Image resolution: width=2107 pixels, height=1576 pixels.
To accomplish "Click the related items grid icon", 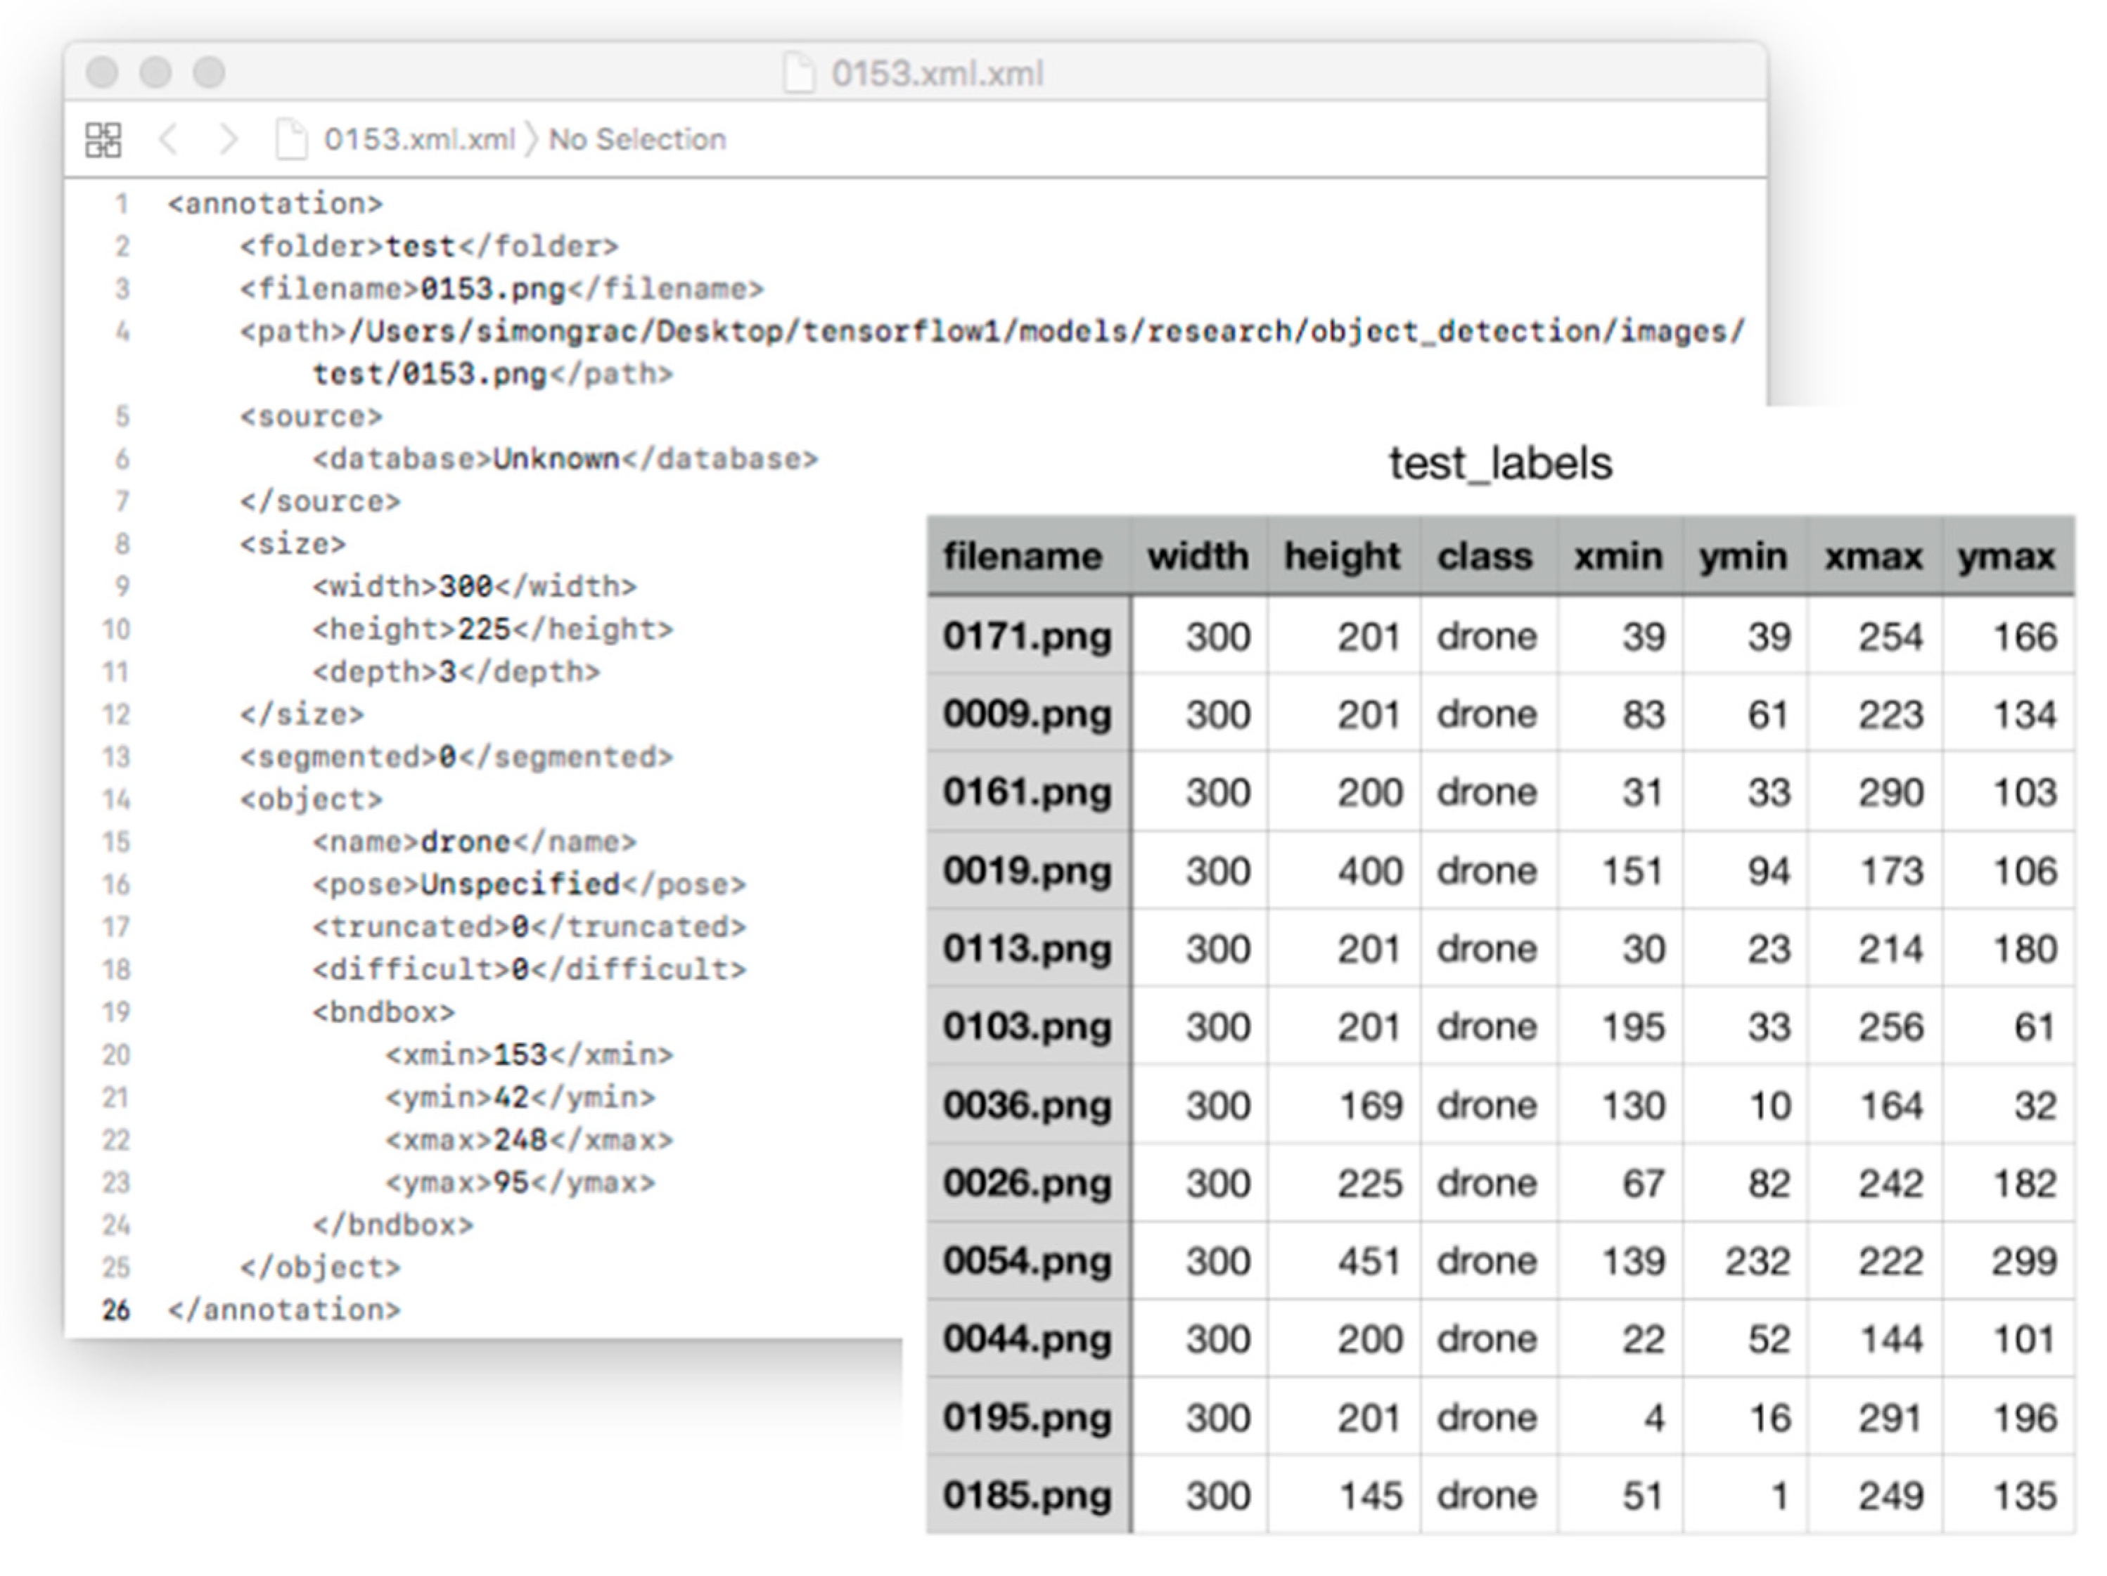I will [x=103, y=140].
